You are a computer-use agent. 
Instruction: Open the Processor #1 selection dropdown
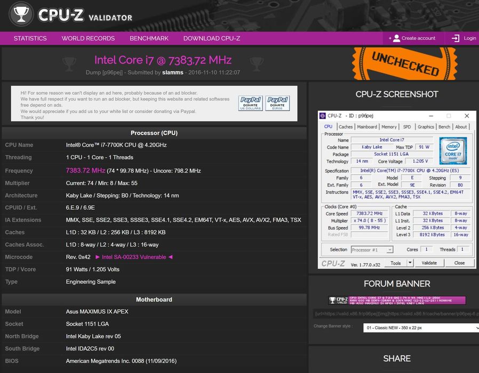pyautogui.click(x=372, y=250)
